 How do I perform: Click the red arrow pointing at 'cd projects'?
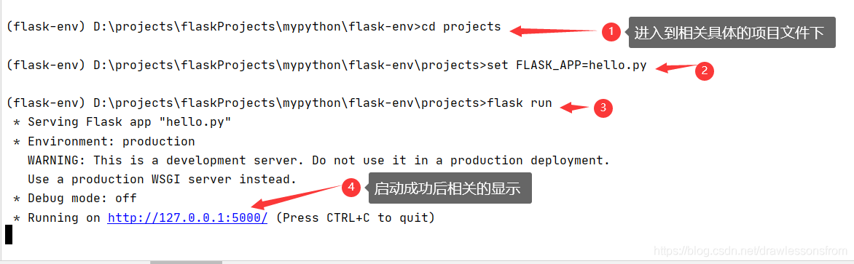[x=555, y=31]
